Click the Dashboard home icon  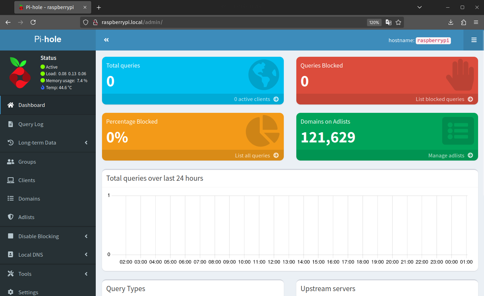tap(11, 105)
